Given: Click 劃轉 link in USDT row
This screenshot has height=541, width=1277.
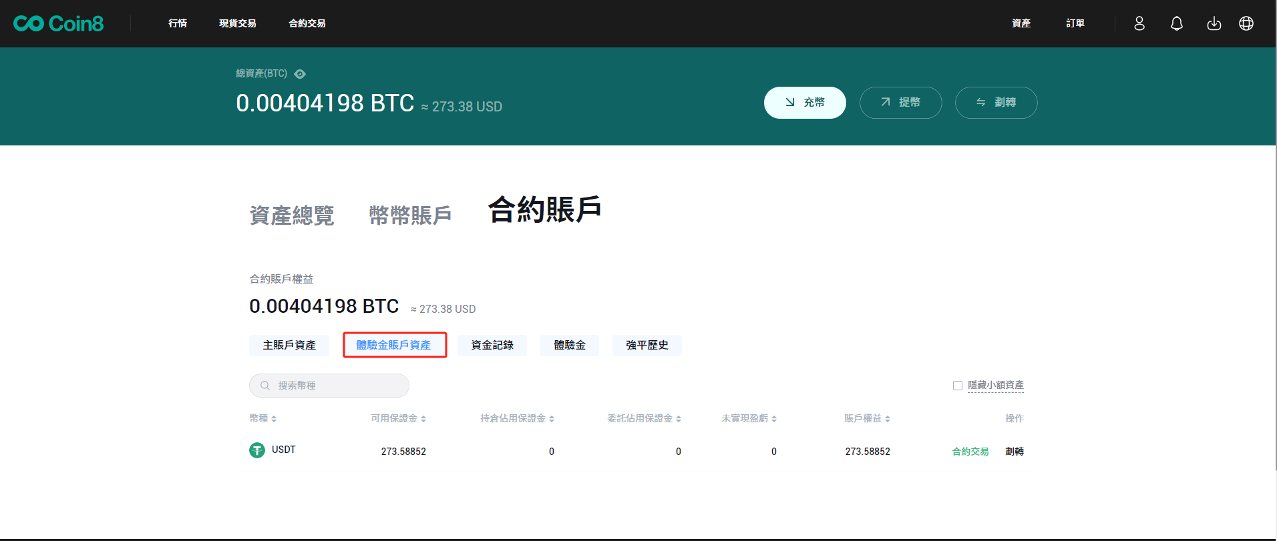Looking at the screenshot, I should pyautogui.click(x=1015, y=452).
